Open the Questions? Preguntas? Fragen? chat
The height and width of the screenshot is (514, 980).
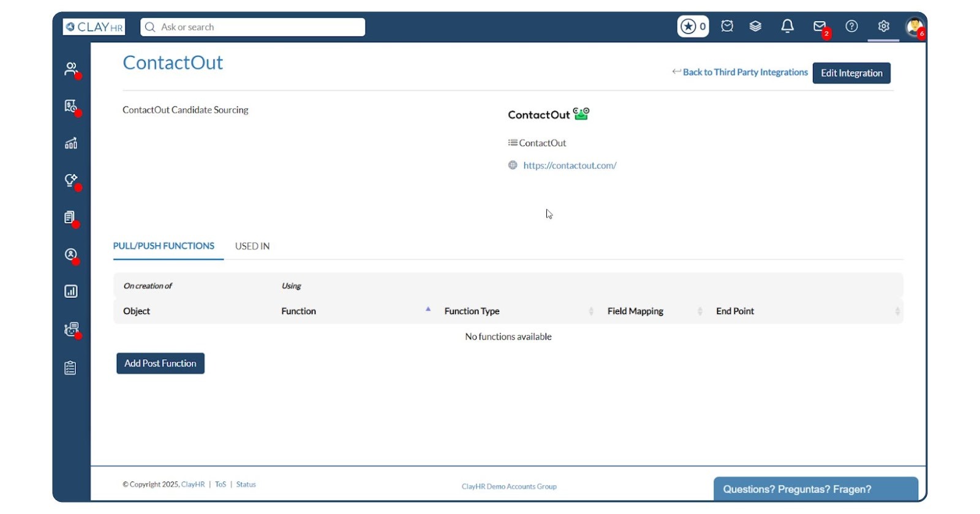tap(816, 489)
